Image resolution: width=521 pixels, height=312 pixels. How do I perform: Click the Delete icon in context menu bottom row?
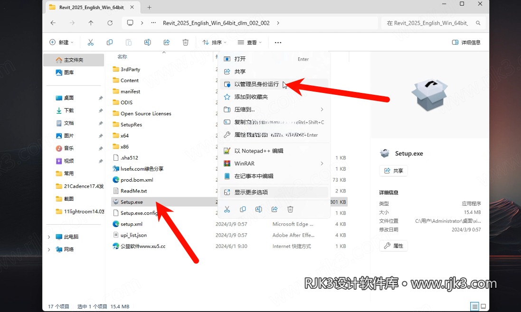click(290, 209)
